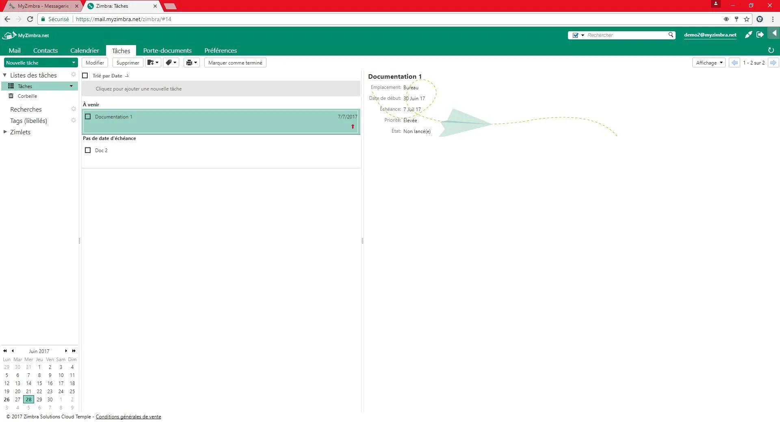Image resolution: width=780 pixels, height=422 pixels.
Task: Open the search type dropdown arrow
Action: coord(583,35)
